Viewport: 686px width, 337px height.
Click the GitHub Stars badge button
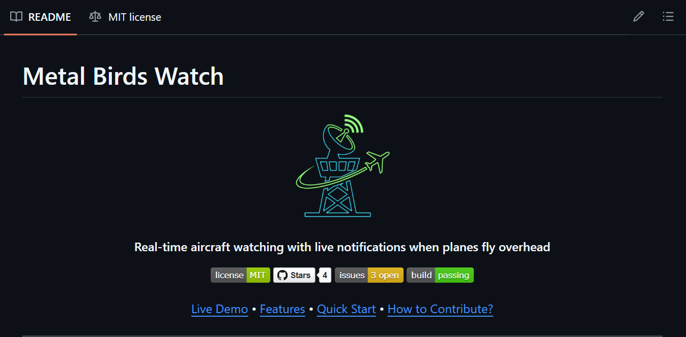pyautogui.click(x=294, y=275)
